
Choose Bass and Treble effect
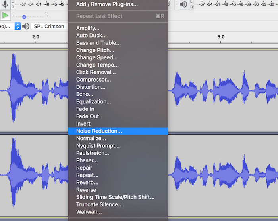click(x=118, y=43)
